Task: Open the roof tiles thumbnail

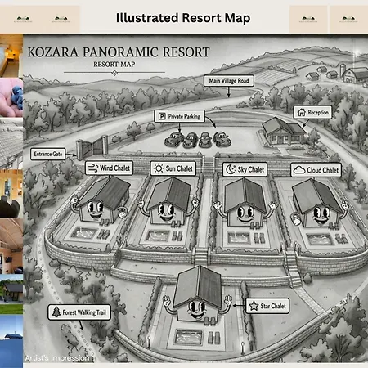Action: [11, 143]
